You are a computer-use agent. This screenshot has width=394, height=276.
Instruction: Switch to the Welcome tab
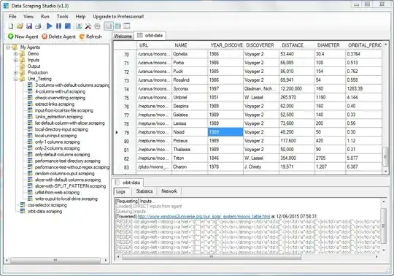pos(123,37)
